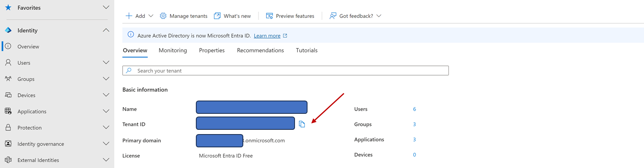Switch to the Recommendations tab
Screen dimensions: 644x168
coord(260,50)
